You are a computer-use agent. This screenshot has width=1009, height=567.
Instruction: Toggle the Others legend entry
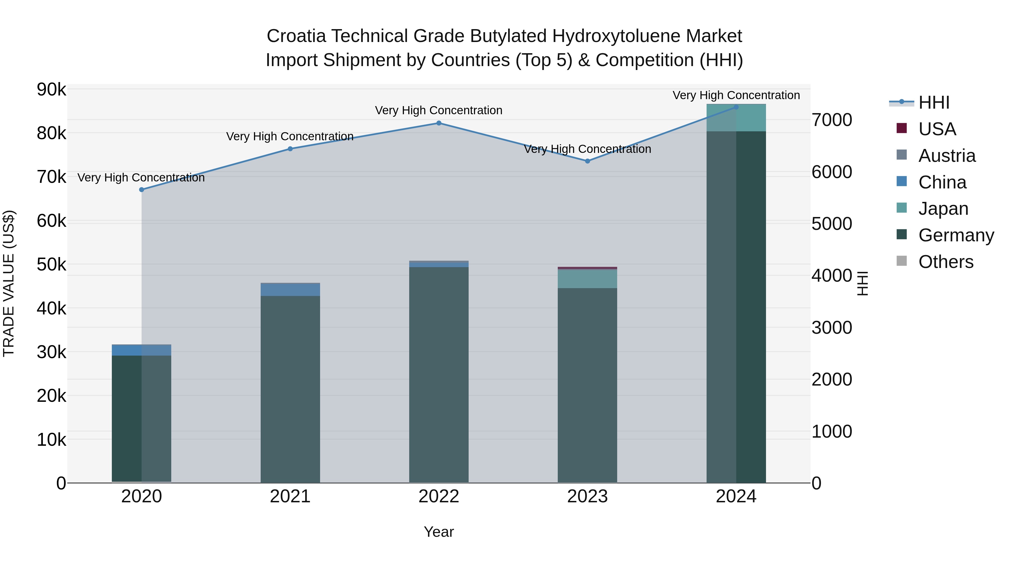pyautogui.click(x=935, y=262)
